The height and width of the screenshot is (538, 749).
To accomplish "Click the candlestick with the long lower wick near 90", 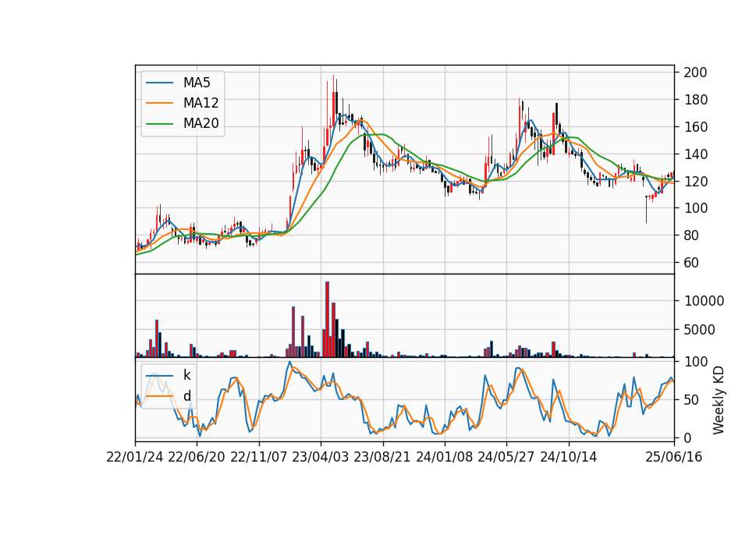I will pyautogui.click(x=646, y=209).
